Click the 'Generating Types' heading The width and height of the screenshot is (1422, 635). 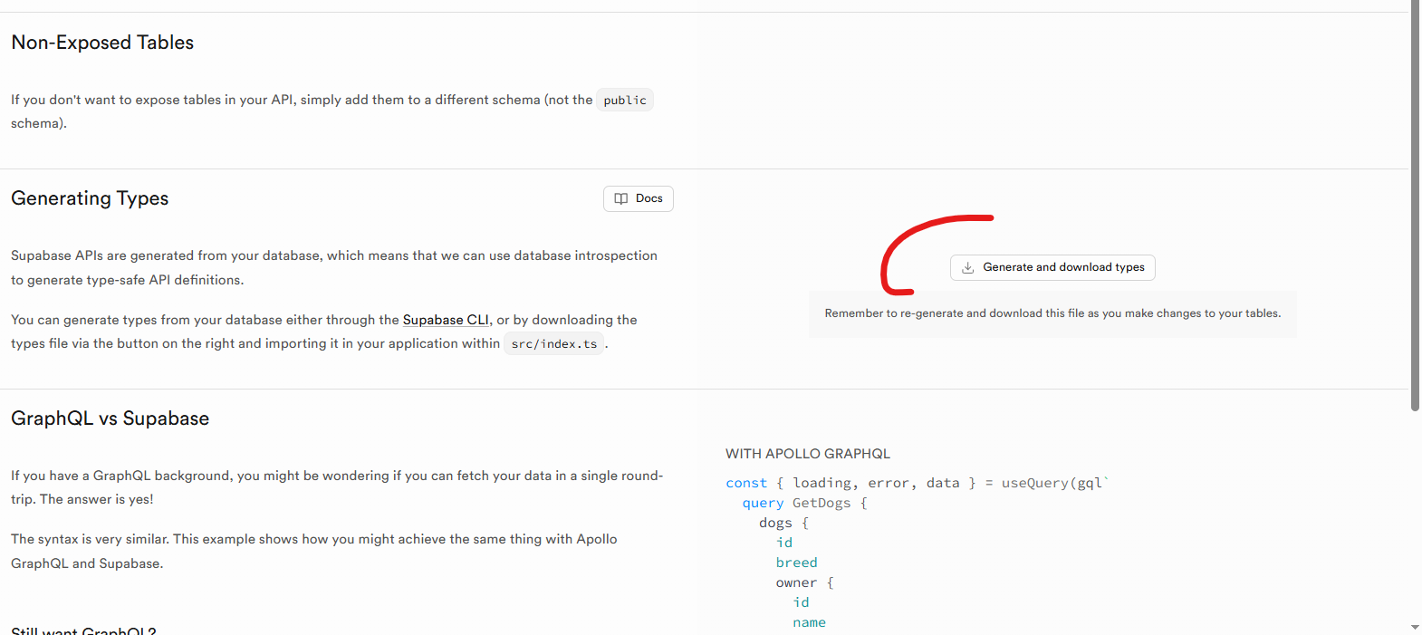[x=90, y=198]
